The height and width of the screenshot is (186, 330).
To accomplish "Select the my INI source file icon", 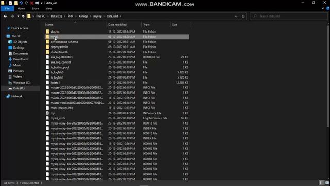I will click(47, 113).
